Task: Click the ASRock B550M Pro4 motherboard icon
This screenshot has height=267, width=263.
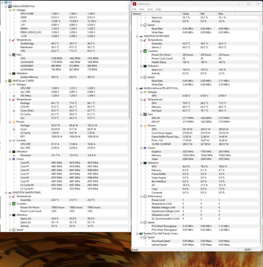Action: [10, 6]
